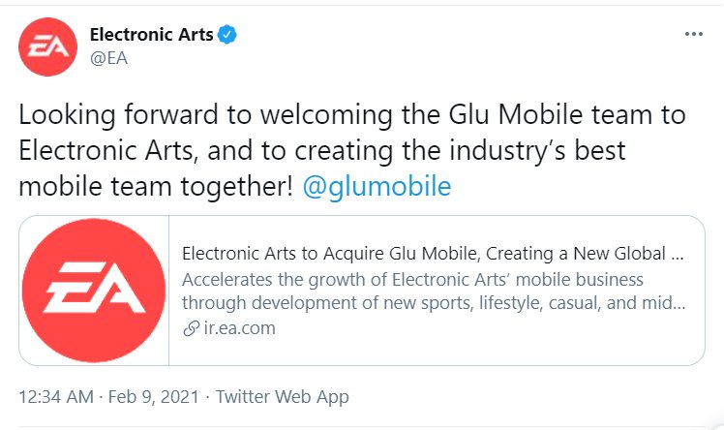Click the large EA logo card thumbnail
Viewport: 724px width, 430px height.
[x=95, y=291]
